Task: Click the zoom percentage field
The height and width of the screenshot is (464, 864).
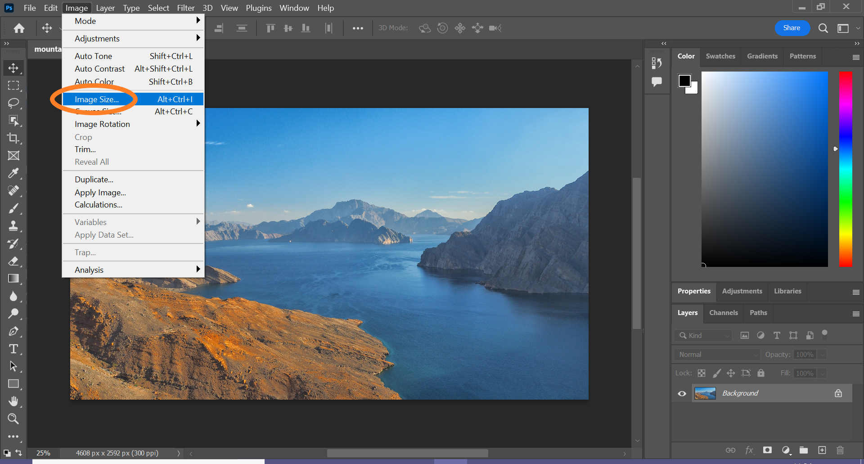Action: coord(44,453)
